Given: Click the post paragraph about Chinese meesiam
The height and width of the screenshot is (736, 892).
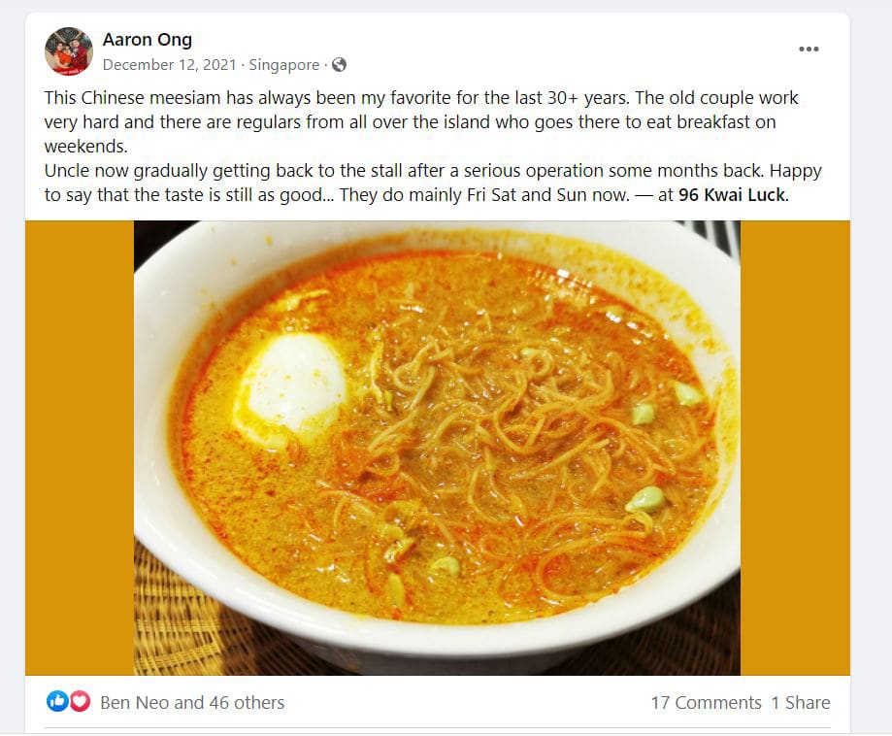Looking at the screenshot, I should 421,121.
